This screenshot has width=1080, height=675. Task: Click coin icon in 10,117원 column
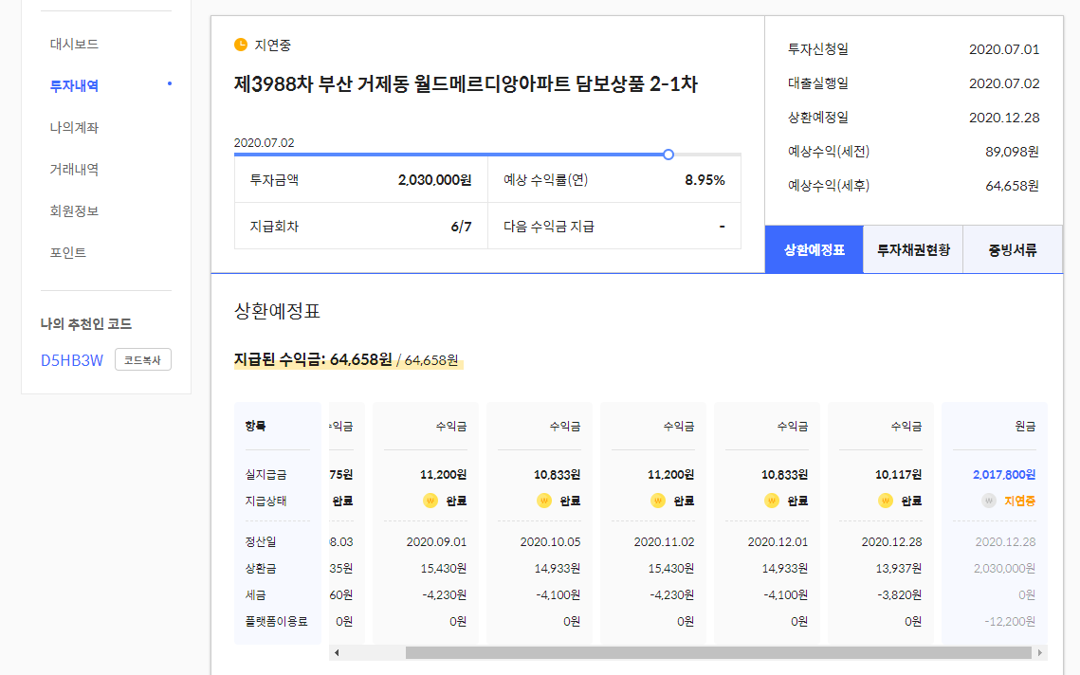pyautogui.click(x=886, y=501)
